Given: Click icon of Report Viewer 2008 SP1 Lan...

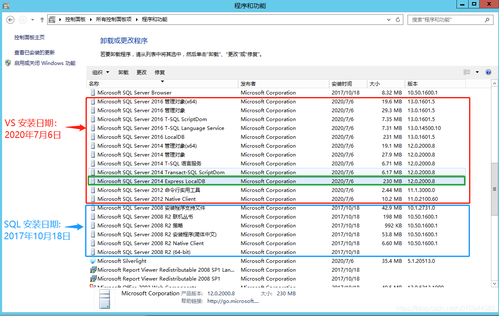Looking at the screenshot, I should coord(93,270).
